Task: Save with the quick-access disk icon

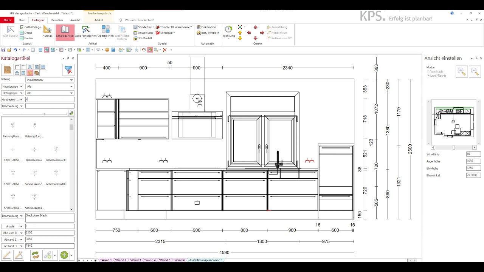Action: 3,50
